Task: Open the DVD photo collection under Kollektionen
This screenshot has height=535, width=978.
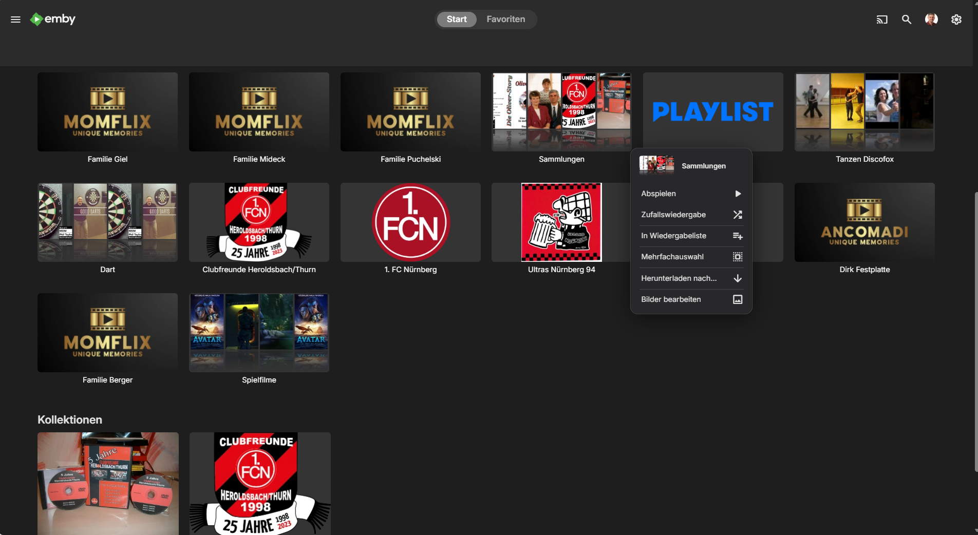Action: click(108, 484)
